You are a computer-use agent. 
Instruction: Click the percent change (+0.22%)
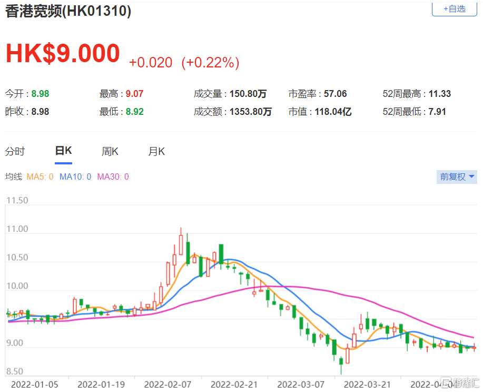coord(210,63)
